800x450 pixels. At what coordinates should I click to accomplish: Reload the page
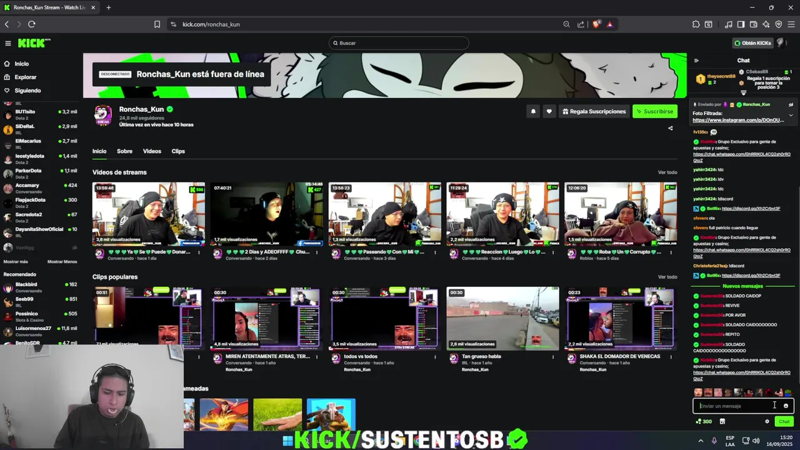[x=32, y=24]
